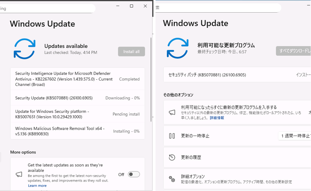Click 'Last checked: Today, 4:14 PM' text
Screen dimensions: 311x191
pos(71,53)
